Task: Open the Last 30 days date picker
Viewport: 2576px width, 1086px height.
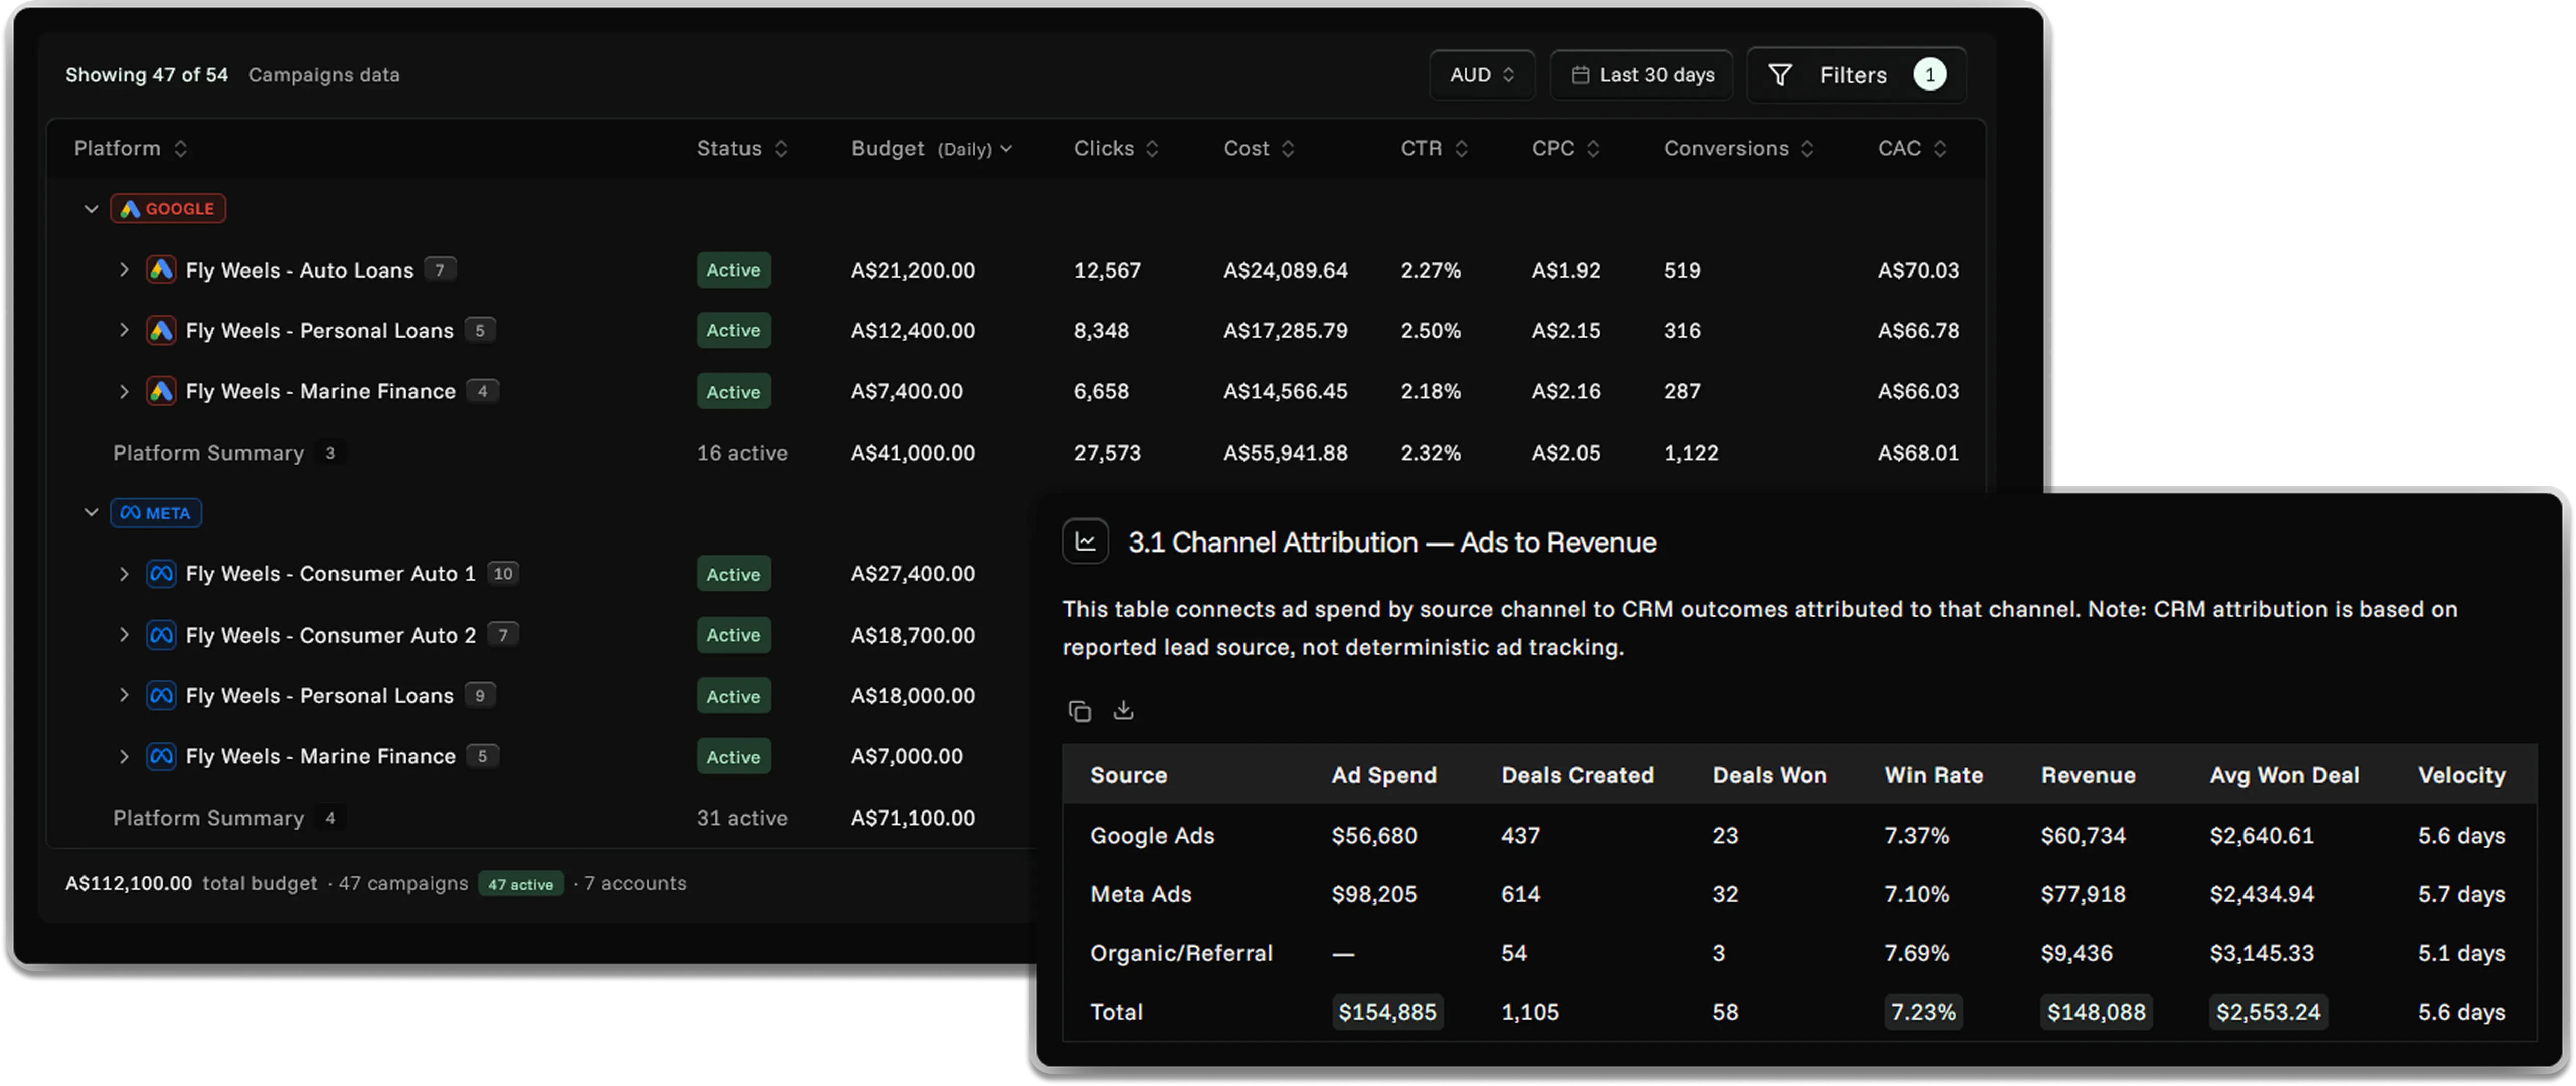Action: click(1641, 75)
